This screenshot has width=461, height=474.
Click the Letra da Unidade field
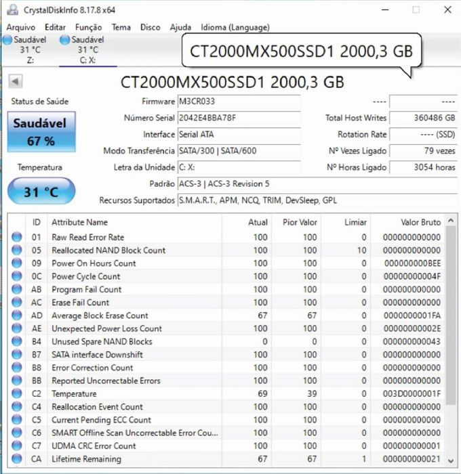[x=239, y=167]
